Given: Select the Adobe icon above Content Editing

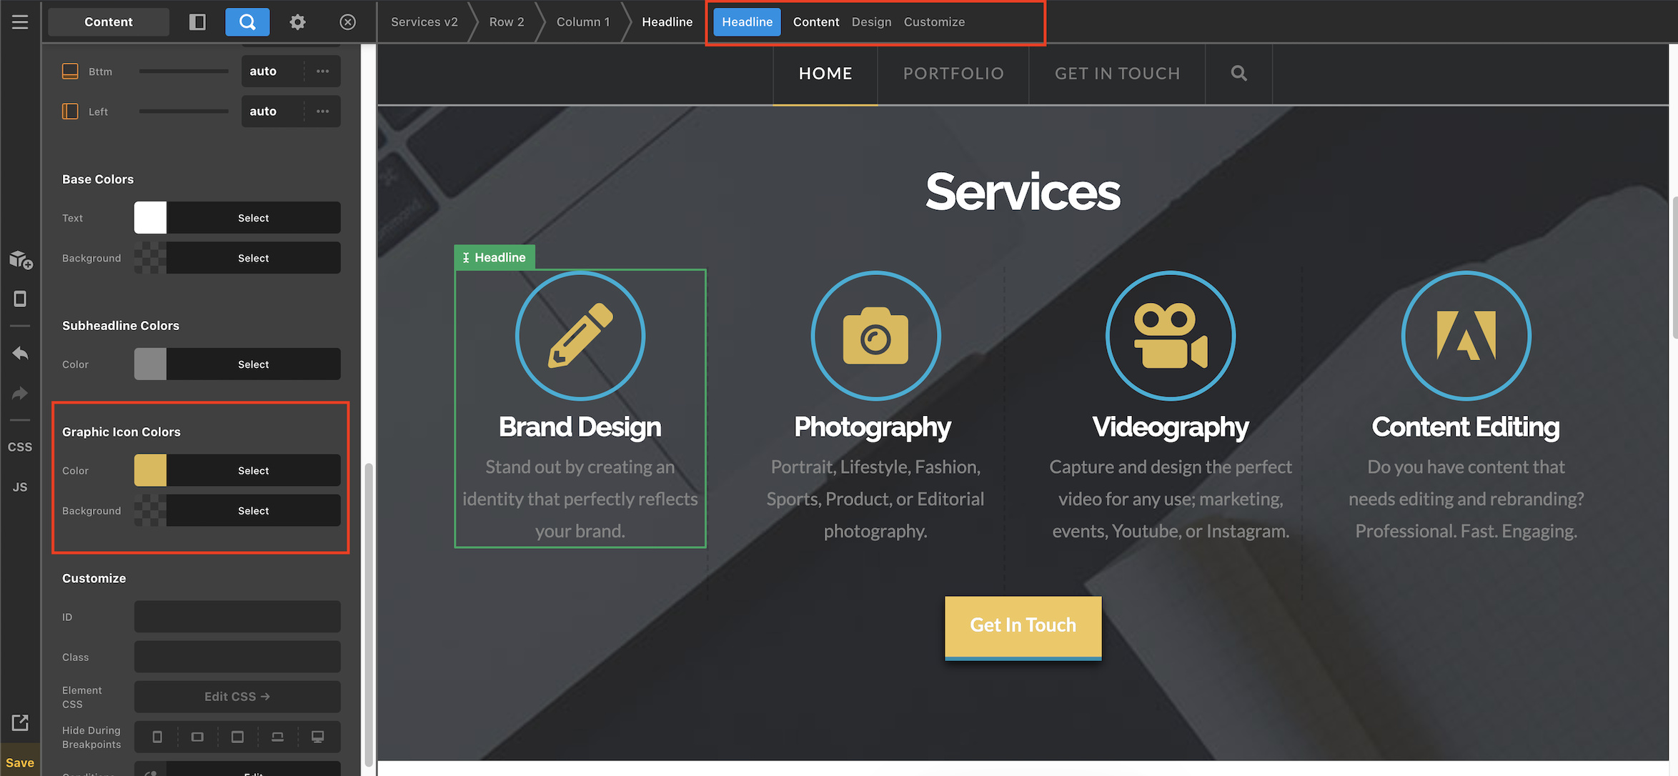Looking at the screenshot, I should [1466, 335].
